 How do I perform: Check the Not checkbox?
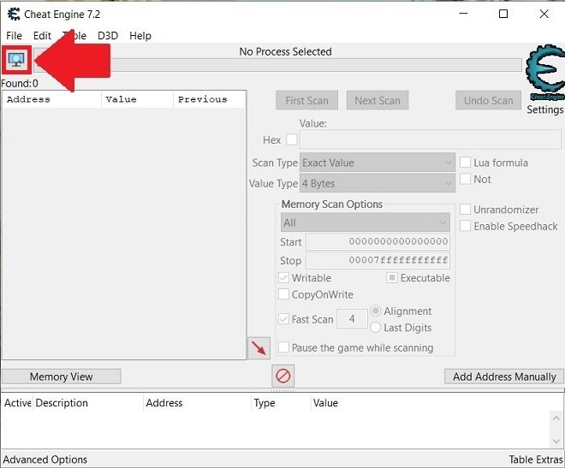(465, 179)
